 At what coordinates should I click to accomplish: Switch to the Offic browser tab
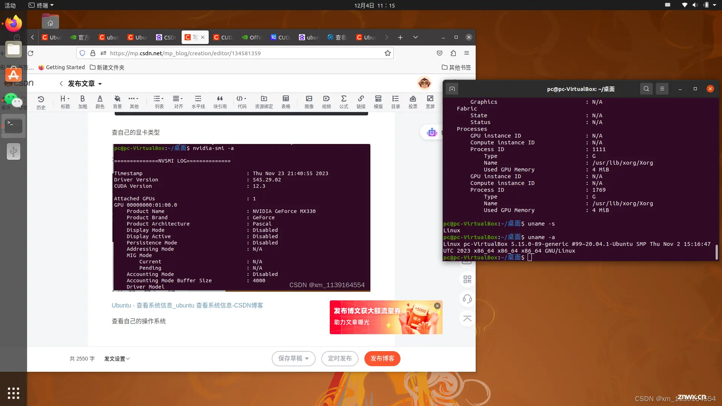[252, 37]
